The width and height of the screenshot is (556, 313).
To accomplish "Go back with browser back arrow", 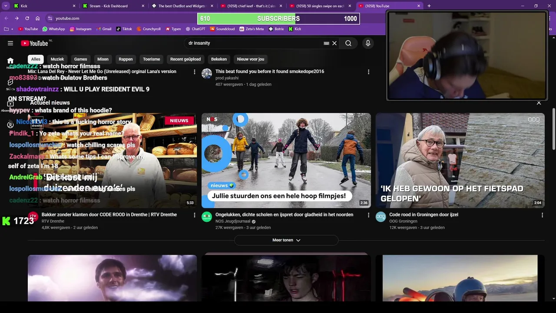I will (x=6, y=18).
